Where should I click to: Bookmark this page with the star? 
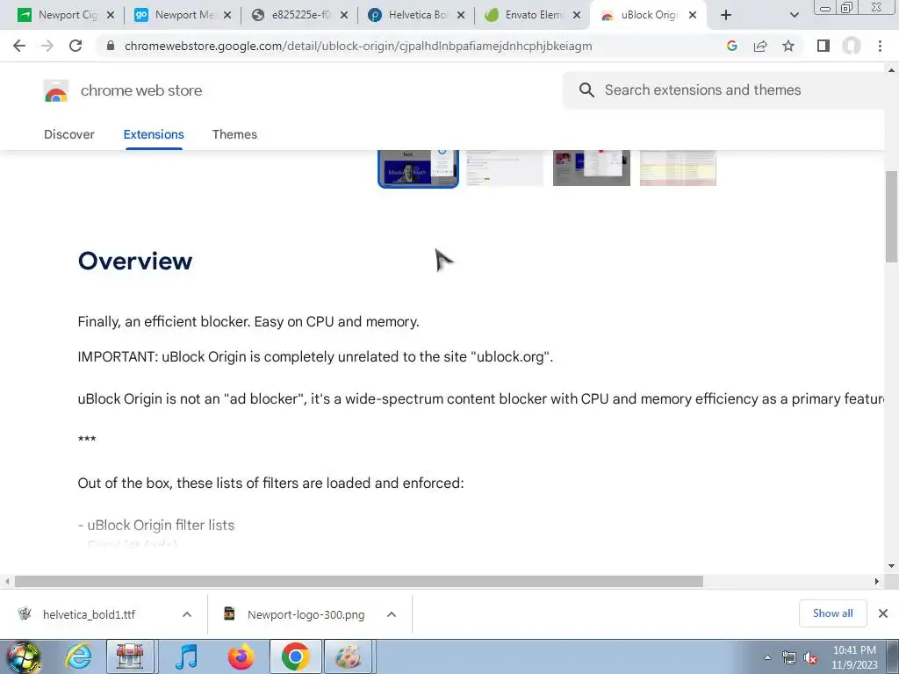point(788,46)
